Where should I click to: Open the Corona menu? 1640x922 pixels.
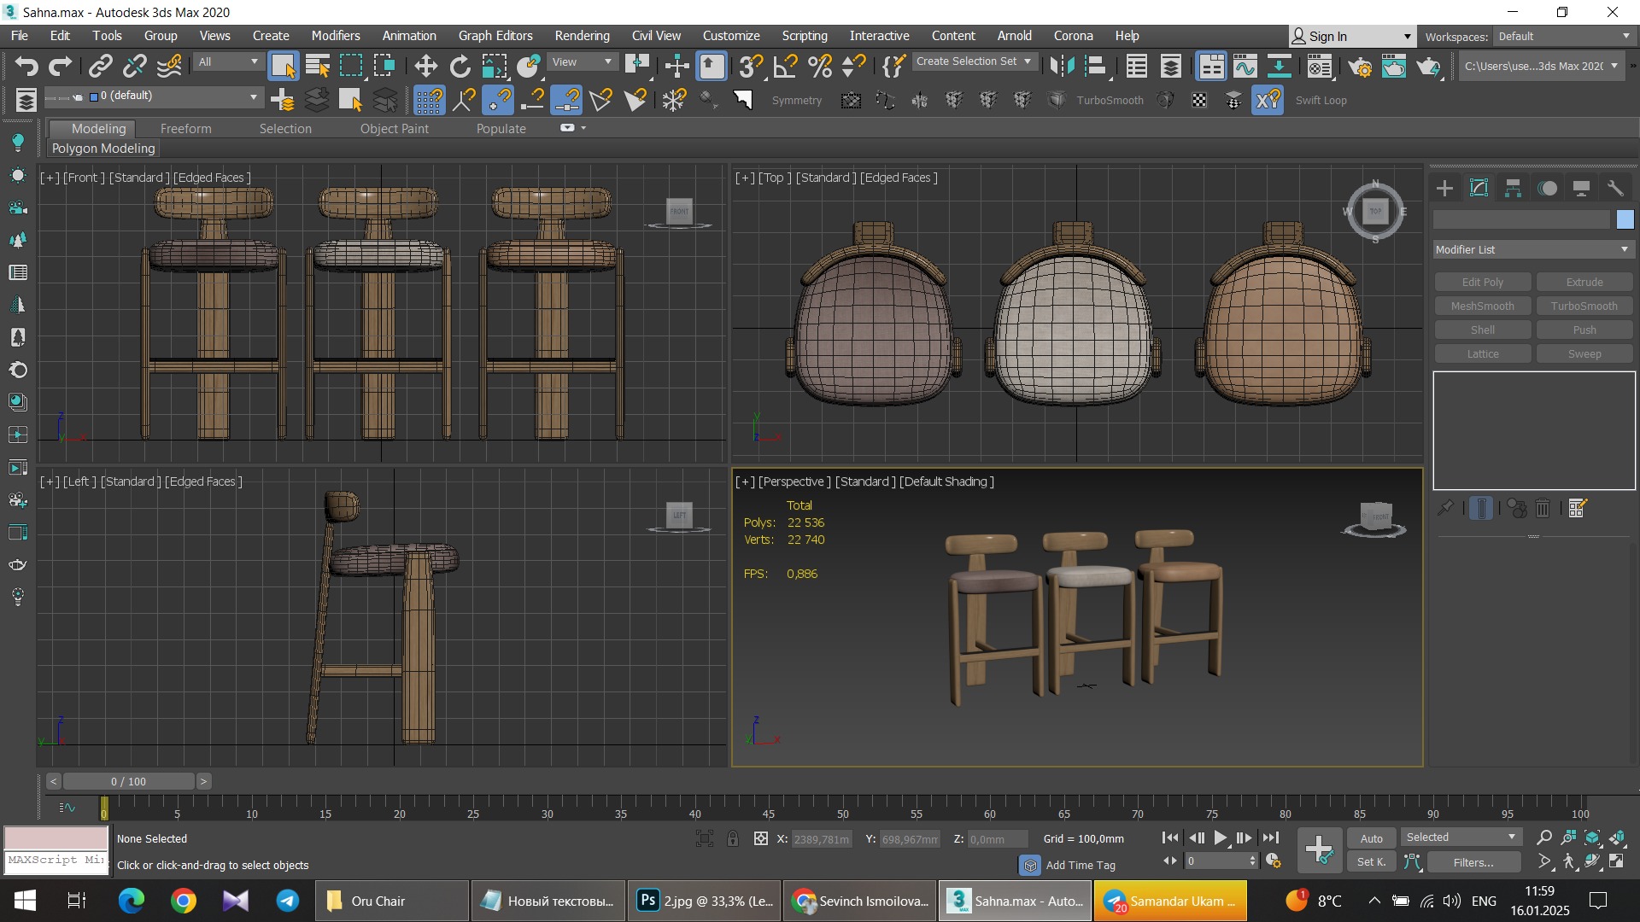1073,36
